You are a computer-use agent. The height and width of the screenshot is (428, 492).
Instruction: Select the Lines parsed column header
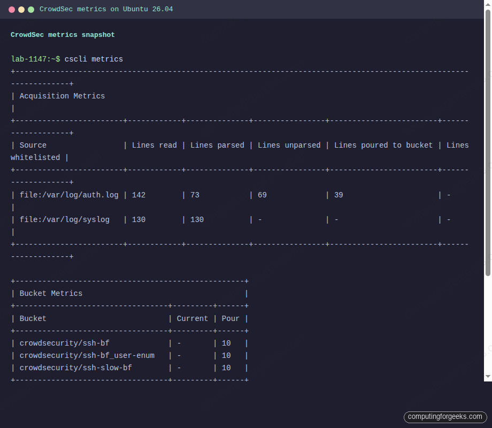217,145
